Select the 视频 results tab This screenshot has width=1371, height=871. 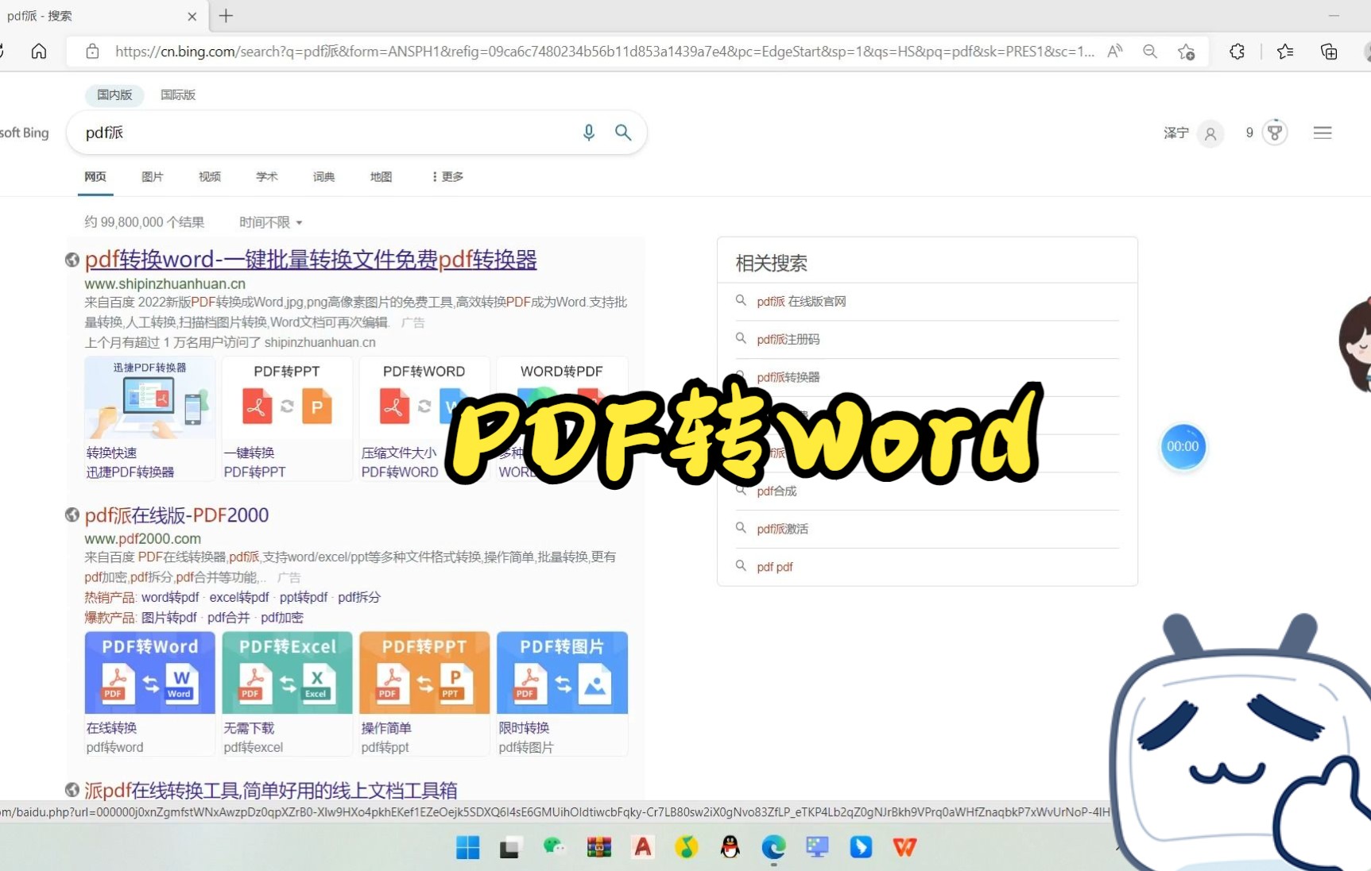(209, 176)
